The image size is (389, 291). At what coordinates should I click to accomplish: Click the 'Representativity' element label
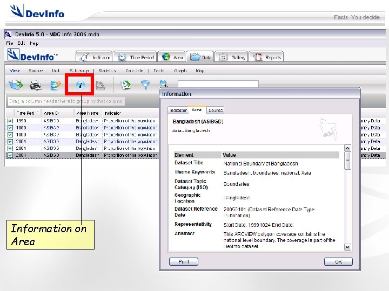193,224
